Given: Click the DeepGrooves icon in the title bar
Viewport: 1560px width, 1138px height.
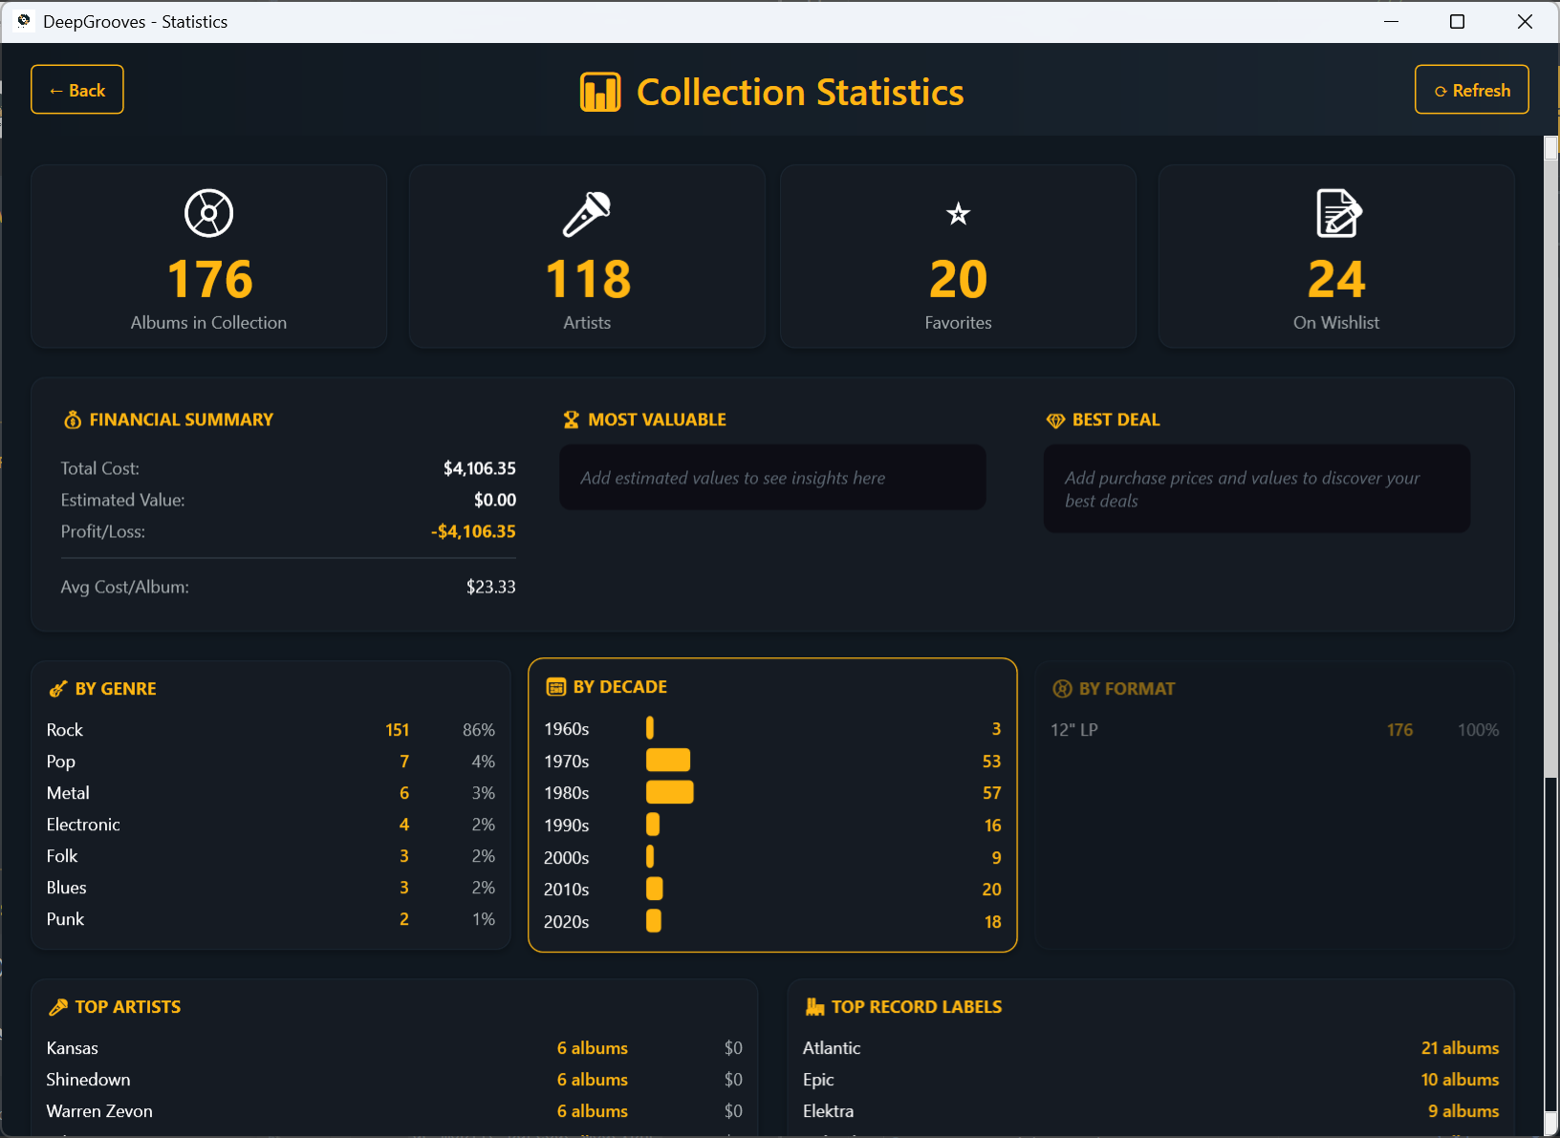Looking at the screenshot, I should [23, 20].
